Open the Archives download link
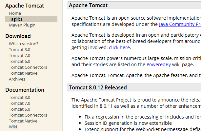The height and width of the screenshot is (131, 201). pos(17,79)
